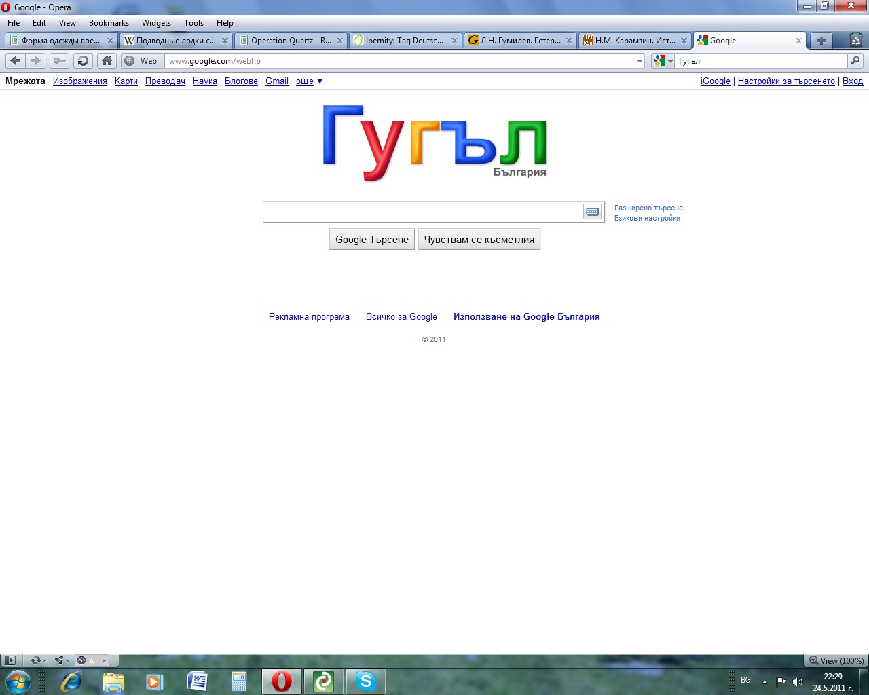Open iGoogle link
This screenshot has height=695, width=869.
716,81
